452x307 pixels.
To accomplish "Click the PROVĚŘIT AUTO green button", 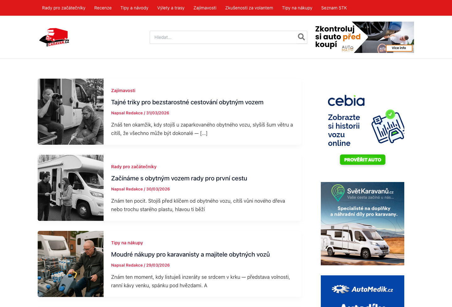I will 363,160.
